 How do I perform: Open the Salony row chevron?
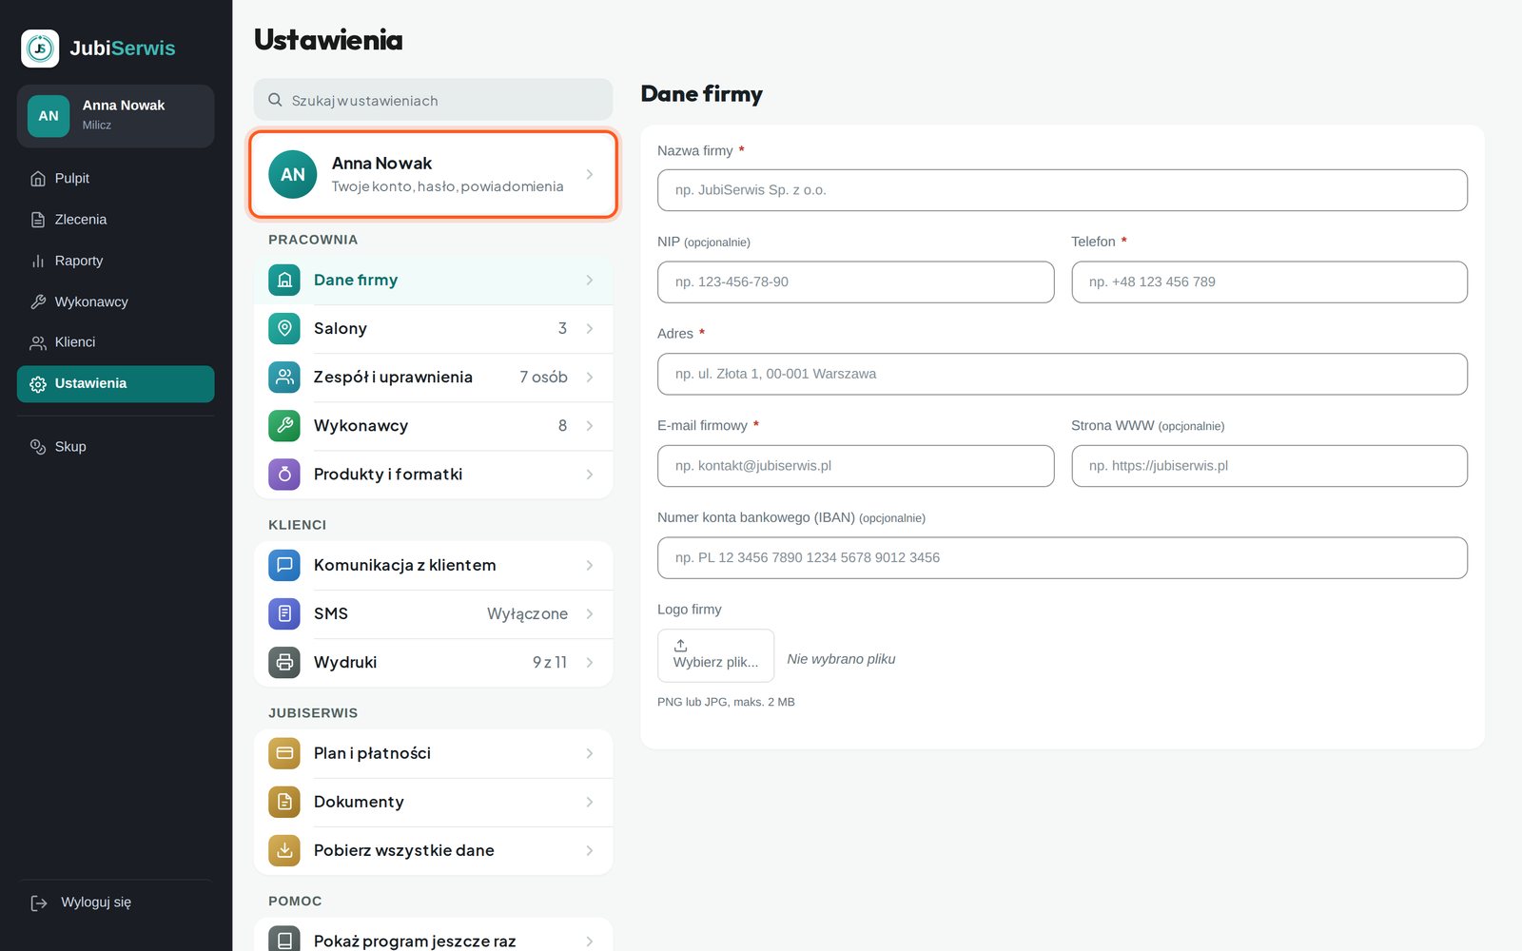590,328
